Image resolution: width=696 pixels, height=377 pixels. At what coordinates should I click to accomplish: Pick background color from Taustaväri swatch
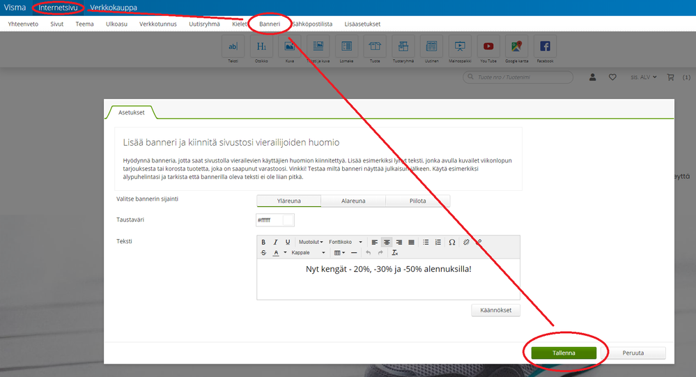coord(288,220)
